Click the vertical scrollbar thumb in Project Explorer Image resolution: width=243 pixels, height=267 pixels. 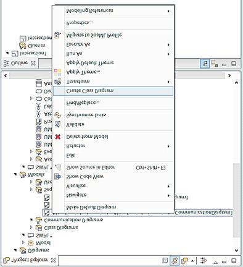236,200
